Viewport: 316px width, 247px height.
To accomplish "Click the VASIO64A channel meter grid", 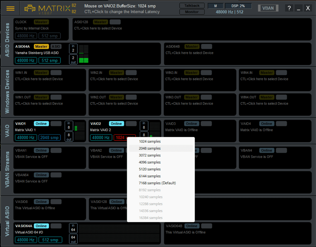I will 119,233.
